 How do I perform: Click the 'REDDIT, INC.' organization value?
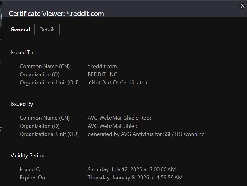(x=103, y=74)
